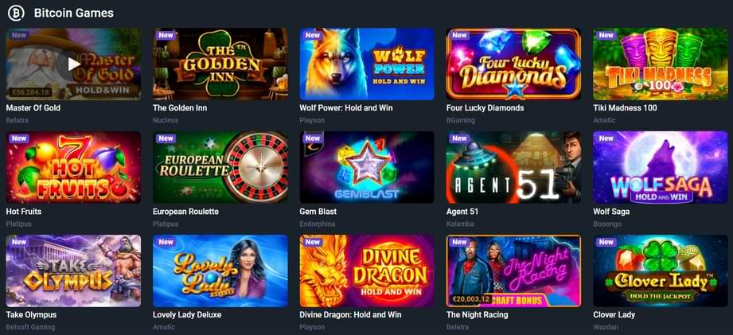The width and height of the screenshot is (733, 335).
Task: Click the Take Olympus title link
Action: pyautogui.click(x=31, y=314)
